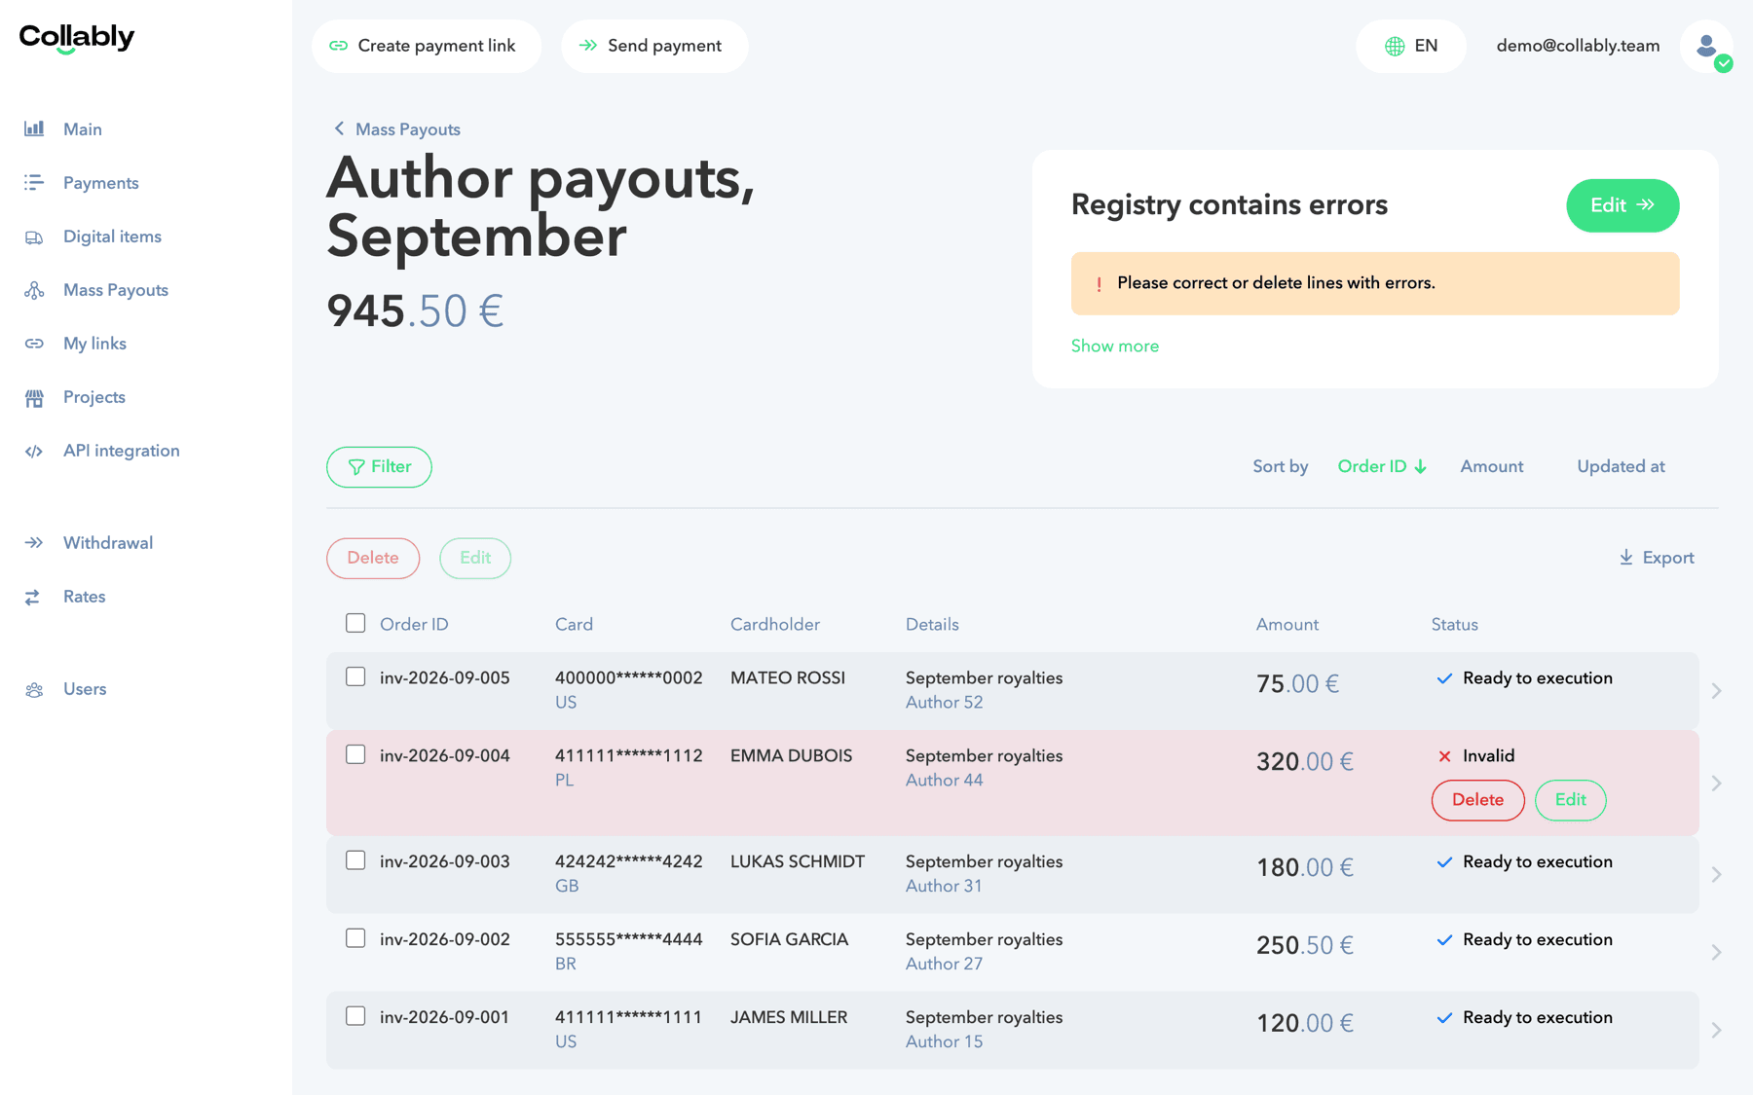Image resolution: width=1753 pixels, height=1095 pixels.
Task: Click Show more link
Action: point(1114,346)
